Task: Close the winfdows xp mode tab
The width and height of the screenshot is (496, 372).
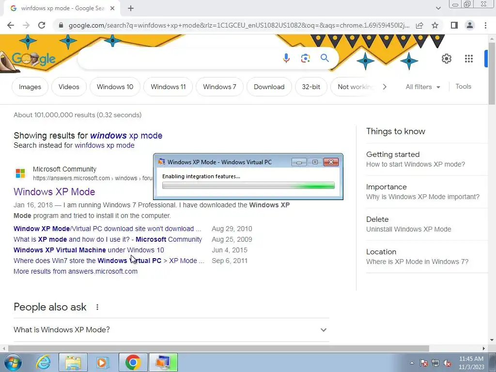Action: point(112,8)
